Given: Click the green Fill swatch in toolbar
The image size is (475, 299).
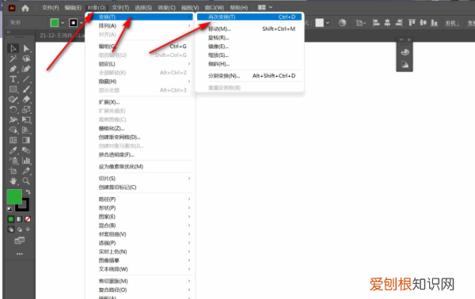Looking at the screenshot, I should click(x=14, y=197).
